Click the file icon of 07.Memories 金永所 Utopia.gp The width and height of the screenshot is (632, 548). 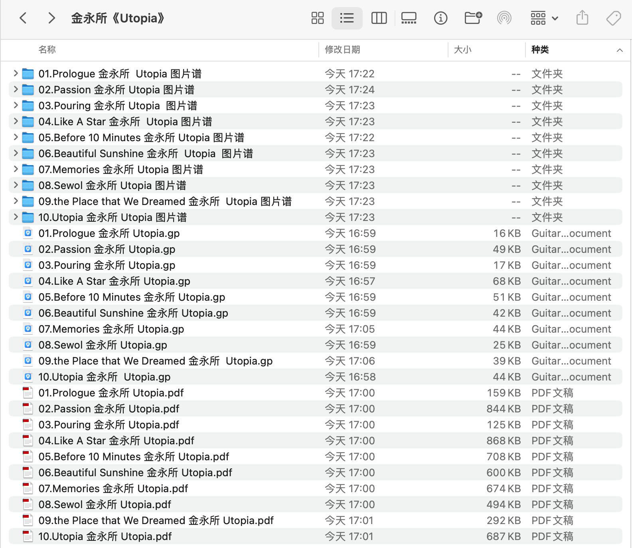point(28,329)
